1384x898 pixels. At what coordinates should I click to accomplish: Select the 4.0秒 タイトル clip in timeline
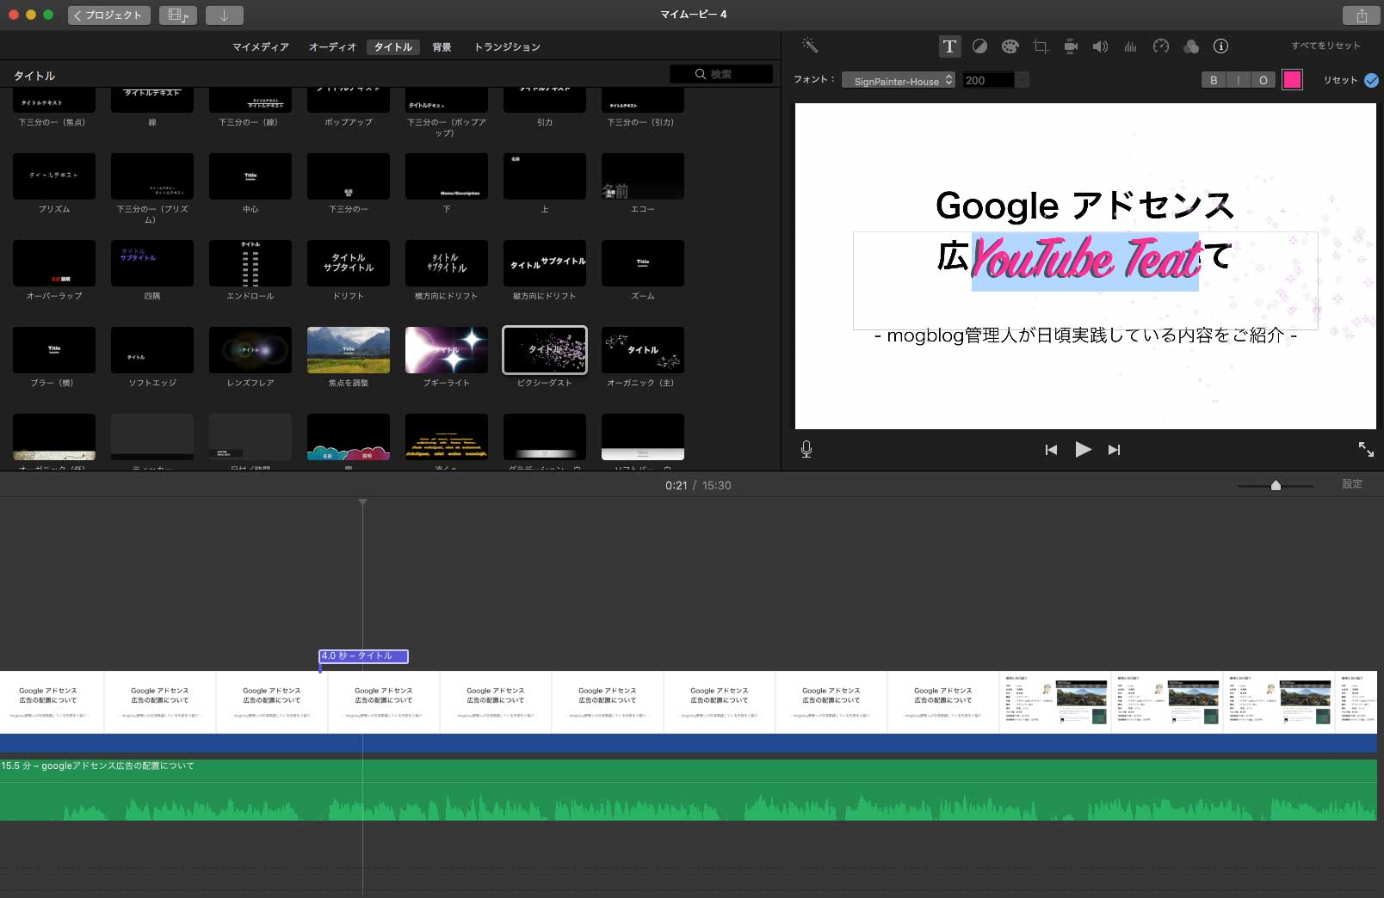(x=363, y=656)
